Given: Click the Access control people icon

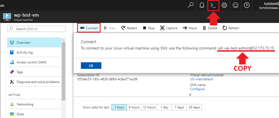Looking at the screenshot, I should (x=12, y=62).
